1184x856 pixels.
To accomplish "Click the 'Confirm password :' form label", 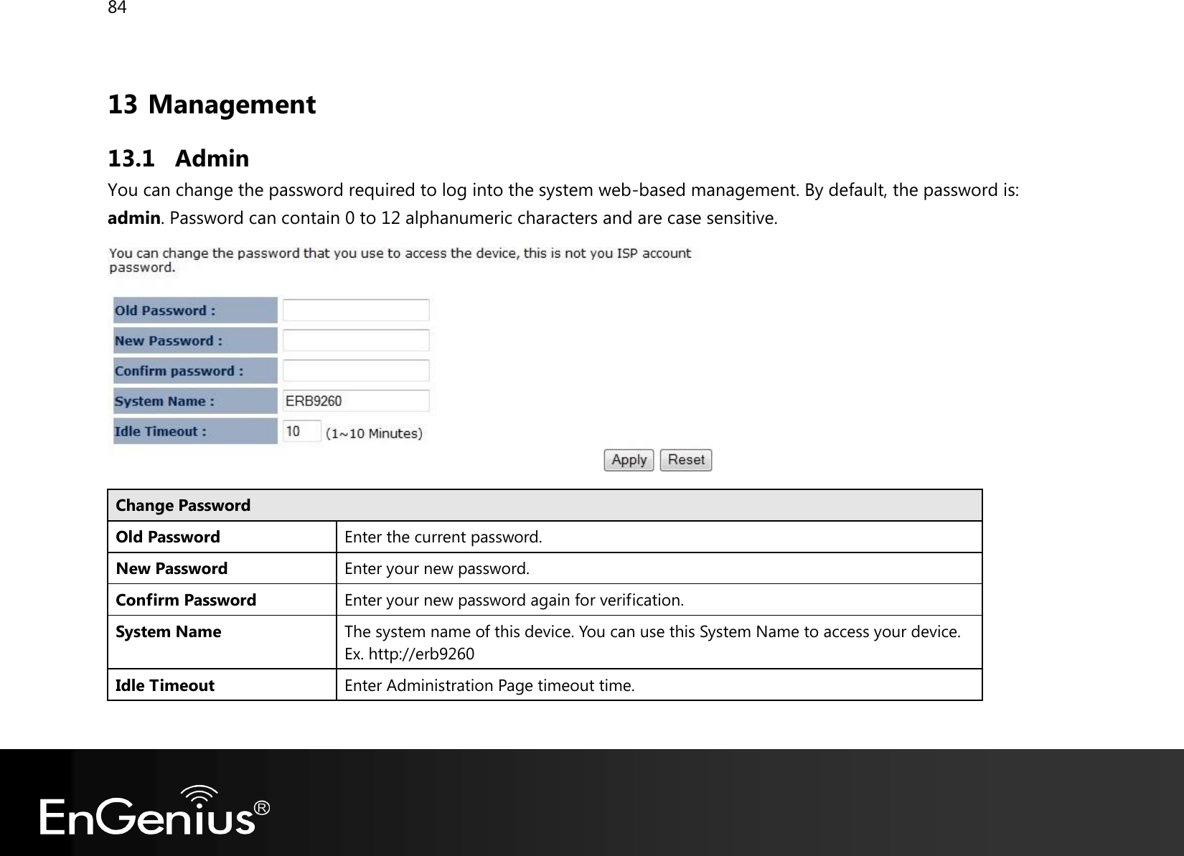I will point(195,371).
